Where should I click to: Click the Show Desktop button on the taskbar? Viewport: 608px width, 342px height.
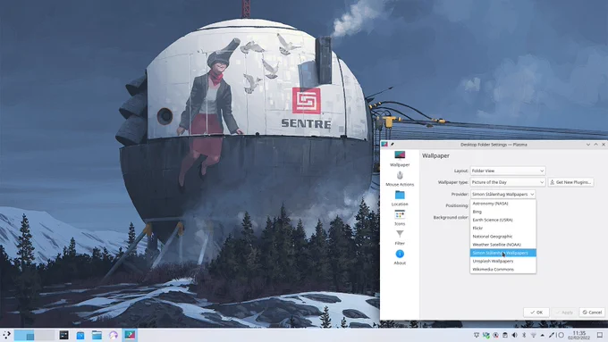pyautogui.click(x=600, y=335)
